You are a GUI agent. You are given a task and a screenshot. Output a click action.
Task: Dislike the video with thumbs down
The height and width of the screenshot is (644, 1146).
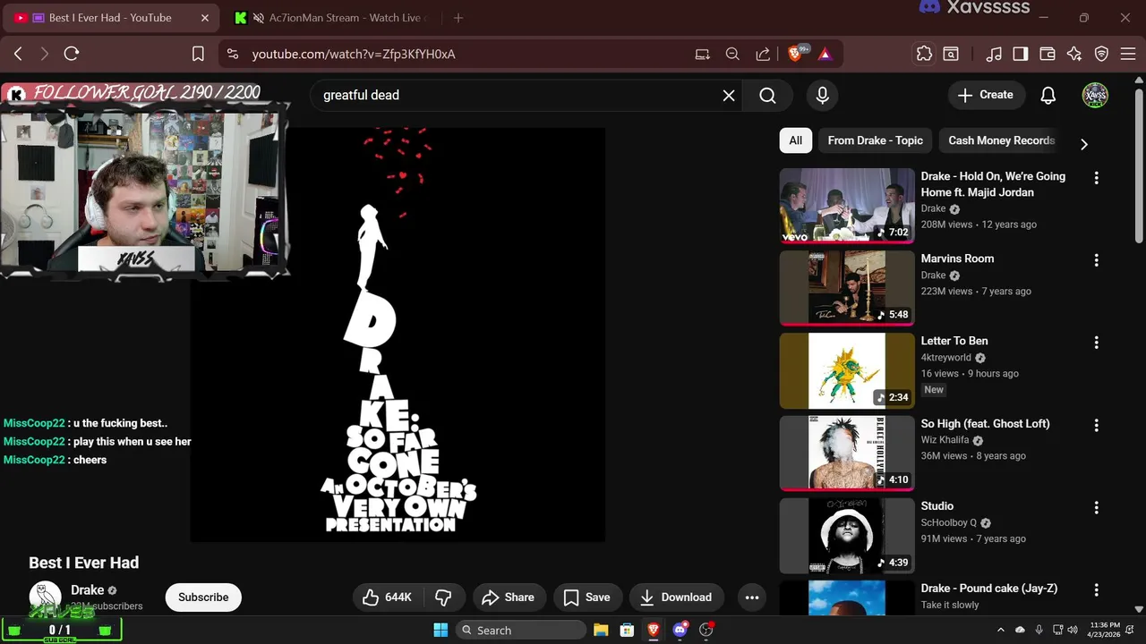443,597
